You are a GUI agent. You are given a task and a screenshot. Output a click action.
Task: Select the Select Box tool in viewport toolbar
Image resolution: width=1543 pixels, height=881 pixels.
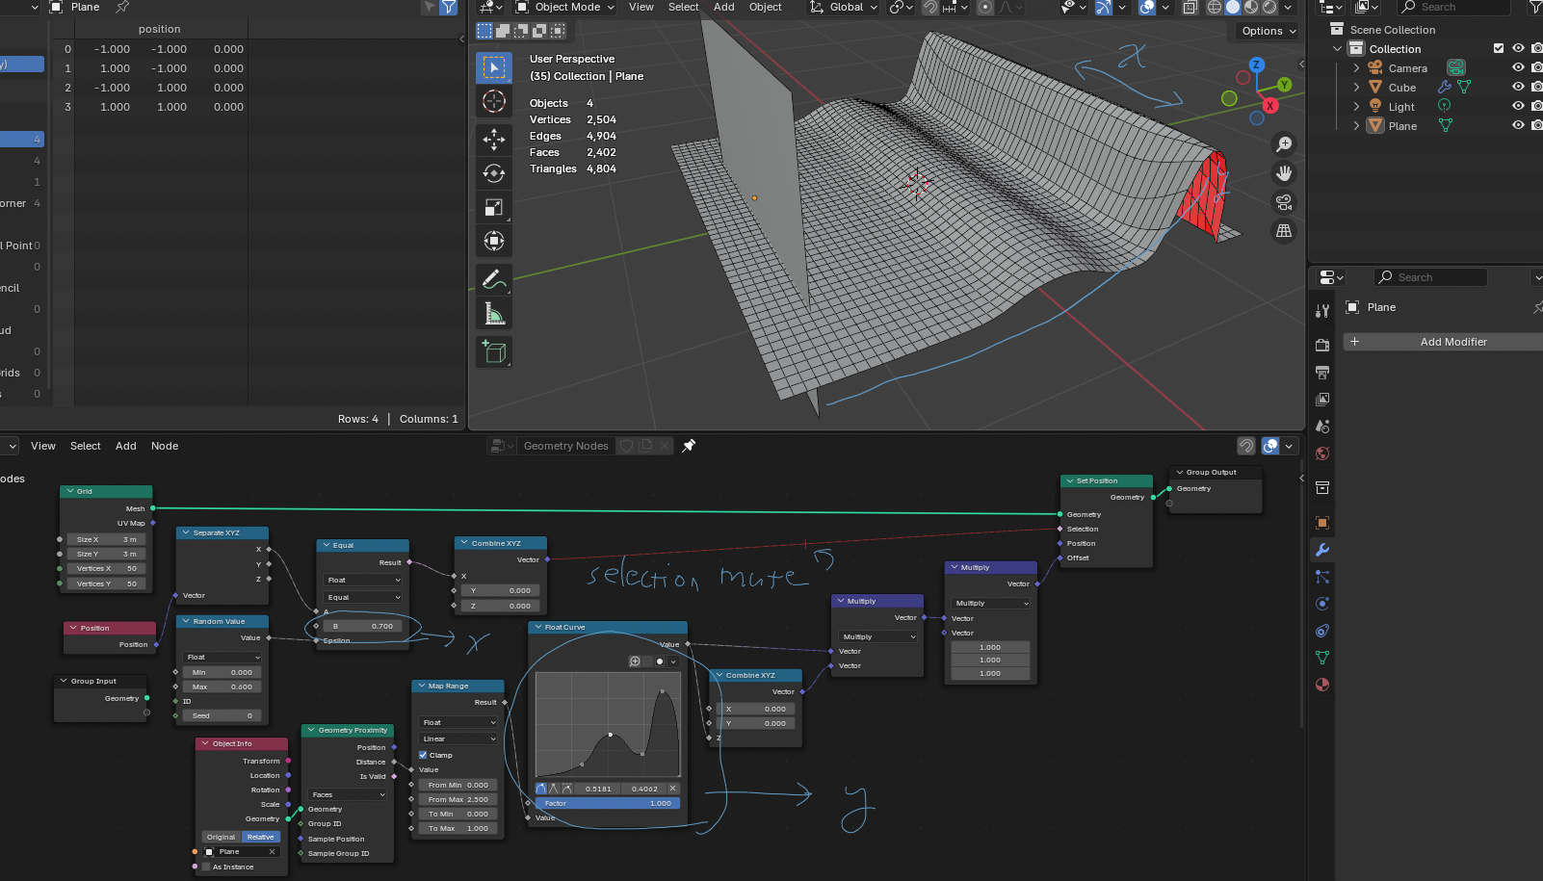pos(494,67)
